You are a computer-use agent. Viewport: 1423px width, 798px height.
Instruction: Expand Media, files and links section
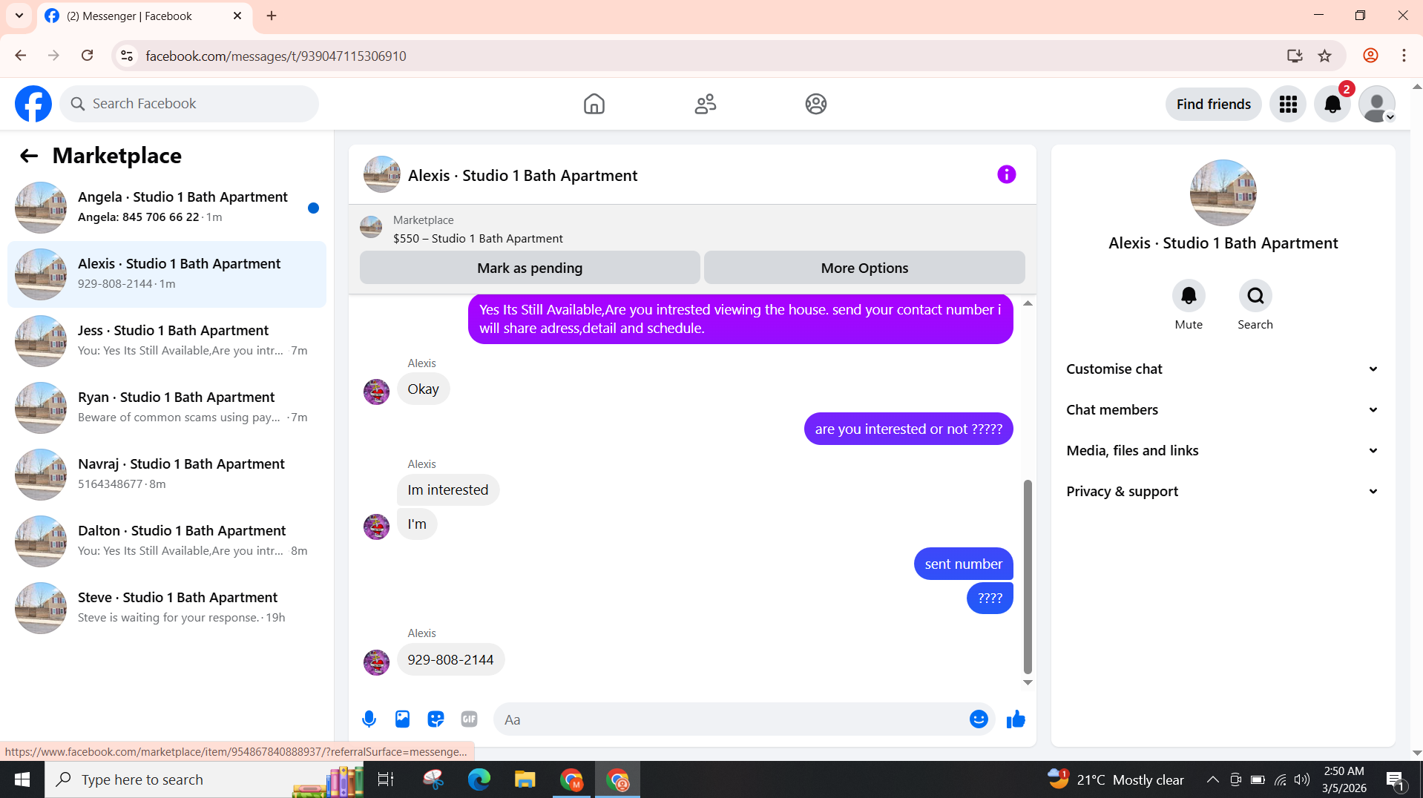1223,451
